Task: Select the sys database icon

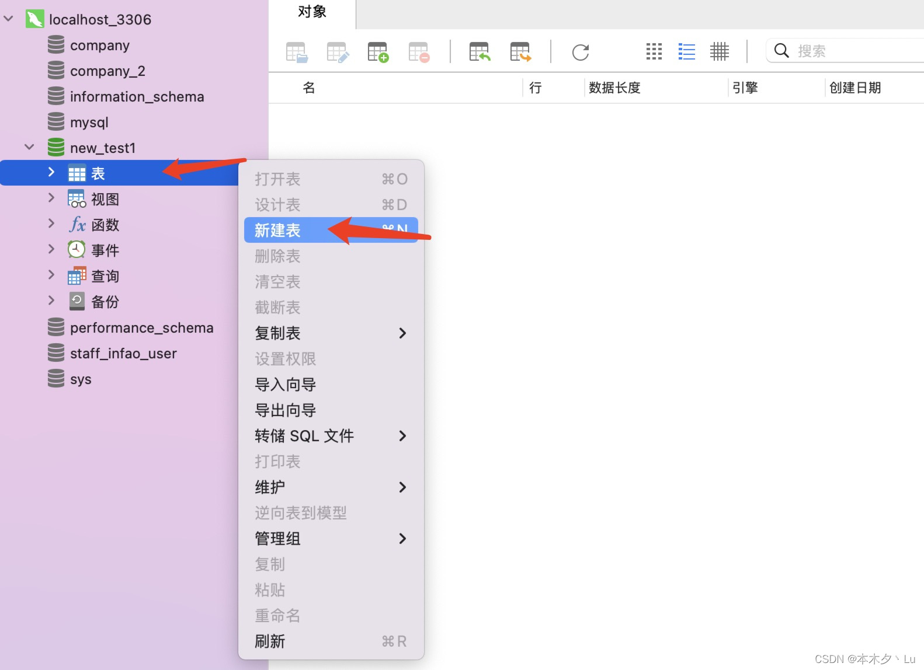Action: 56,378
